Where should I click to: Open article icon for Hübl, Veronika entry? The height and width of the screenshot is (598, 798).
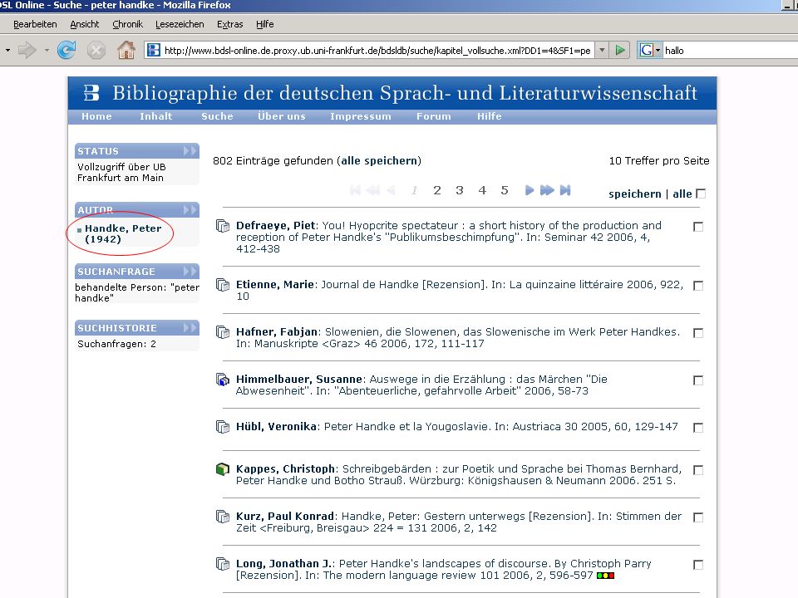[x=223, y=426]
